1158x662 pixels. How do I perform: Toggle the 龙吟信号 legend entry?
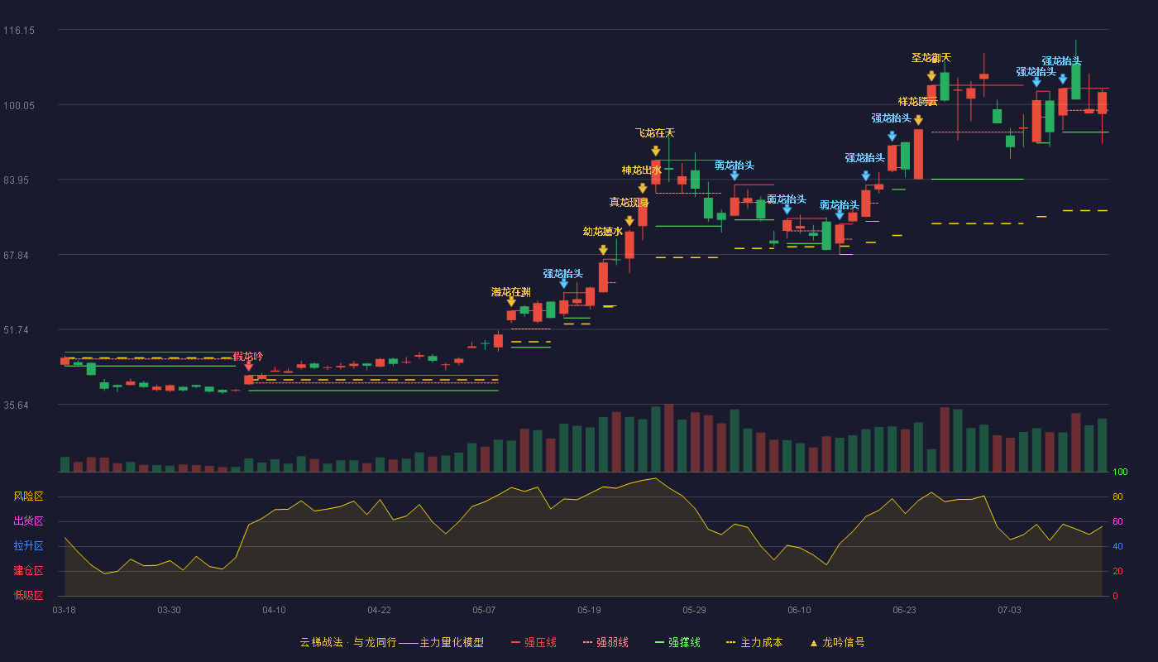click(x=837, y=642)
